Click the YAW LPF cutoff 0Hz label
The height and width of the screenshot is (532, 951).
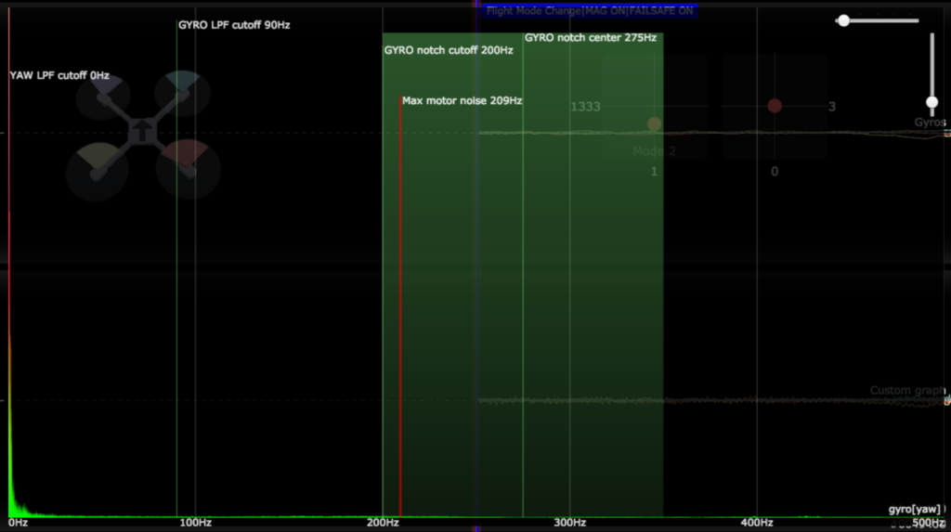pyautogui.click(x=59, y=75)
